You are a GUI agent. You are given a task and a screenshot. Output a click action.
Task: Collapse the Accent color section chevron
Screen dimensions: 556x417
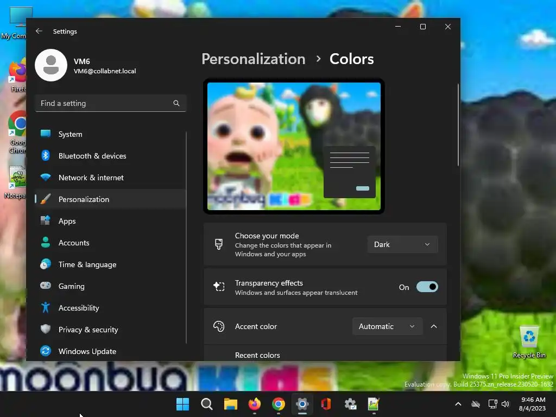pos(434,326)
